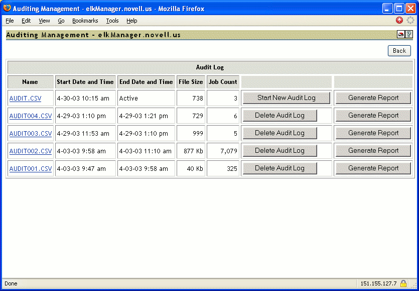Select the 4-03-03 11:10 am cell
Viewport: 419px width, 291px height.
146,151
